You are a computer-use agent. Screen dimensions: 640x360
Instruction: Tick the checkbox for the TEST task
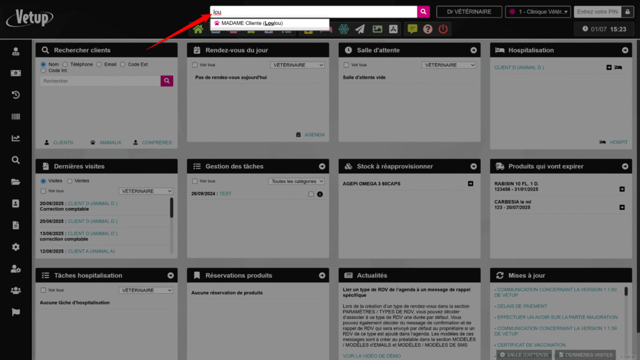311,194
